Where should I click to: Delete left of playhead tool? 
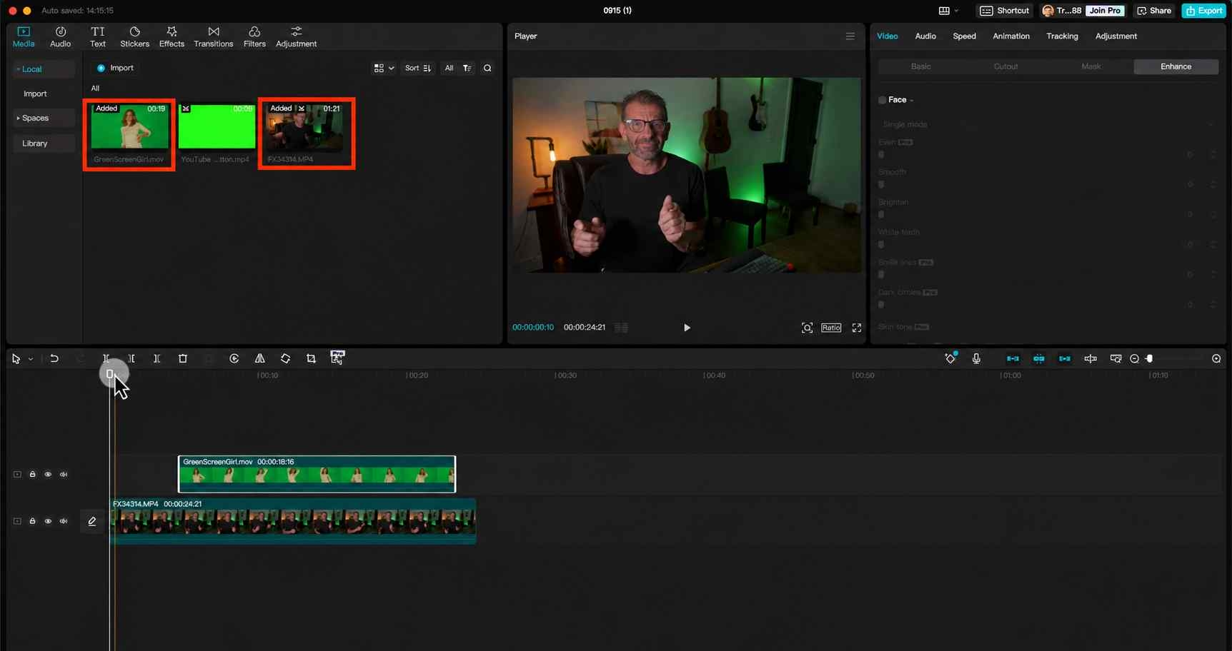coord(131,358)
